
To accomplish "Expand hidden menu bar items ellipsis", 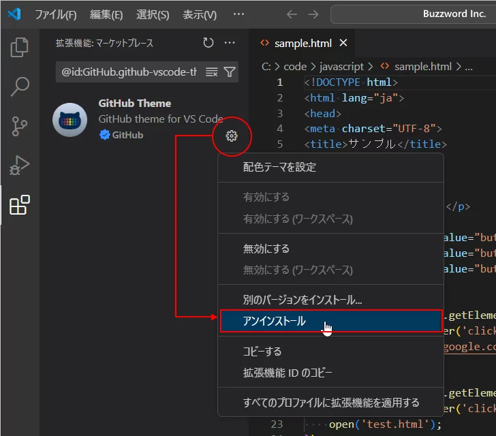I will (x=238, y=14).
